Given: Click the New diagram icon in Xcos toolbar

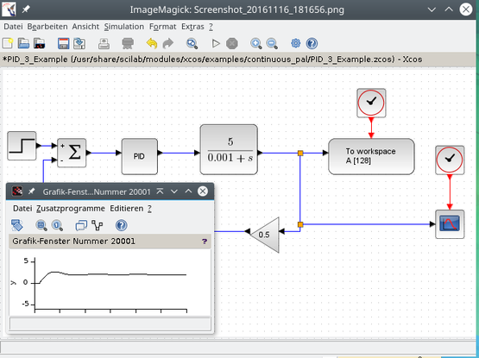Looking at the screenshot, I should [x=8, y=43].
